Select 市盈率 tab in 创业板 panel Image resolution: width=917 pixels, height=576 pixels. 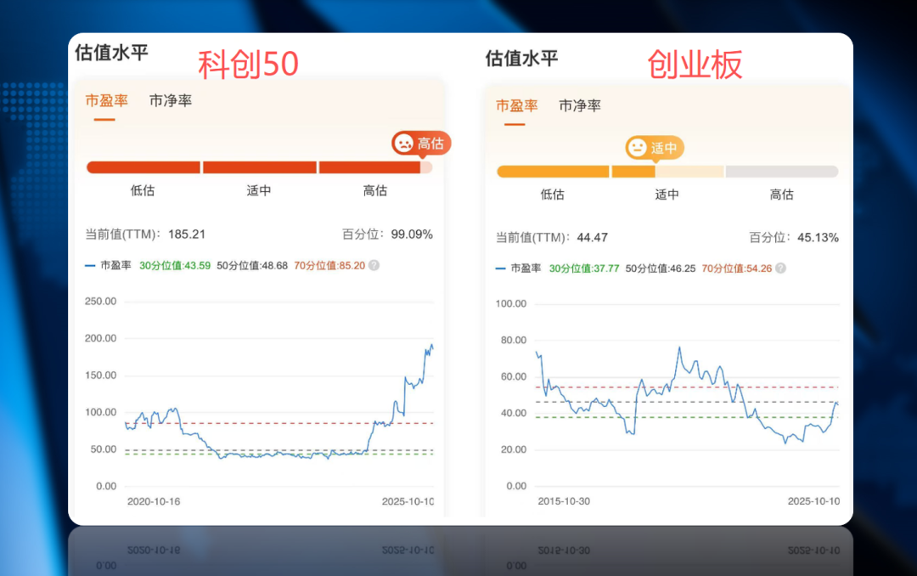point(517,105)
